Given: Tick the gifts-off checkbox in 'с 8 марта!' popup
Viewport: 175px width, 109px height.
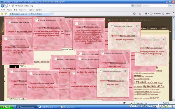Looking at the screenshot, I should [x=112, y=26].
